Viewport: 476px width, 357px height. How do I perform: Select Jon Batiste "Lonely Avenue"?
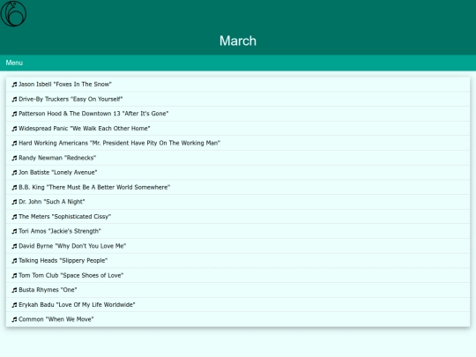click(x=238, y=173)
